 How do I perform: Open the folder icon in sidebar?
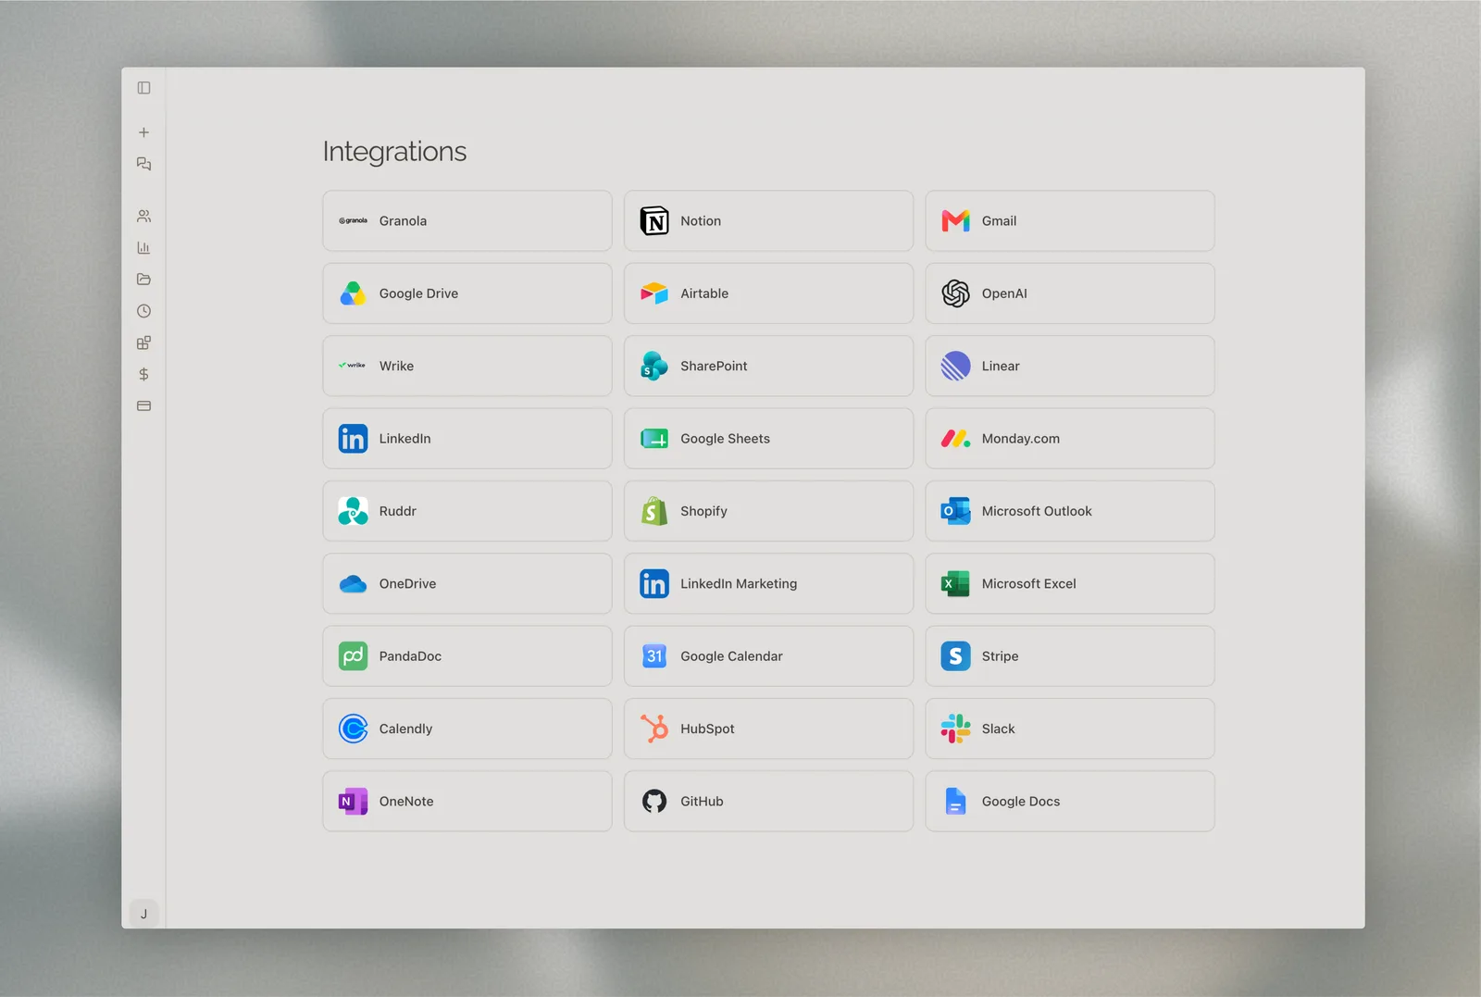point(143,279)
